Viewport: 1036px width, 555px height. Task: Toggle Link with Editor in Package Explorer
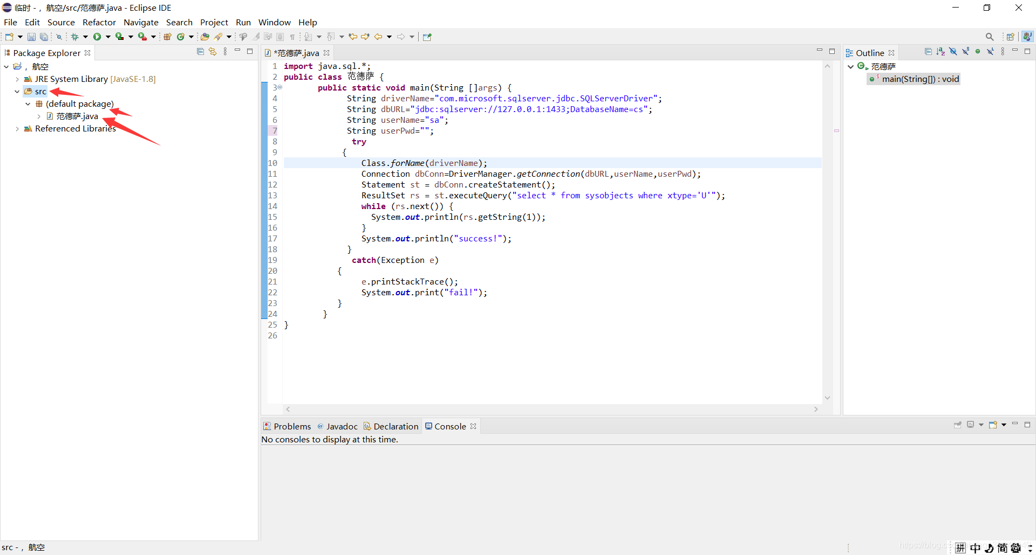[213, 52]
